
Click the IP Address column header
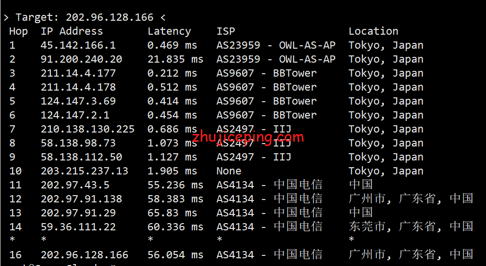click(x=71, y=31)
